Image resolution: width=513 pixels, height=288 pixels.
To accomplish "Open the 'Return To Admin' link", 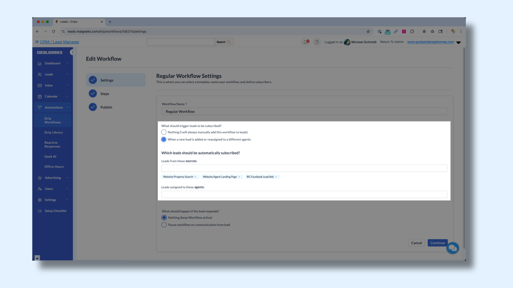I will pyautogui.click(x=392, y=42).
